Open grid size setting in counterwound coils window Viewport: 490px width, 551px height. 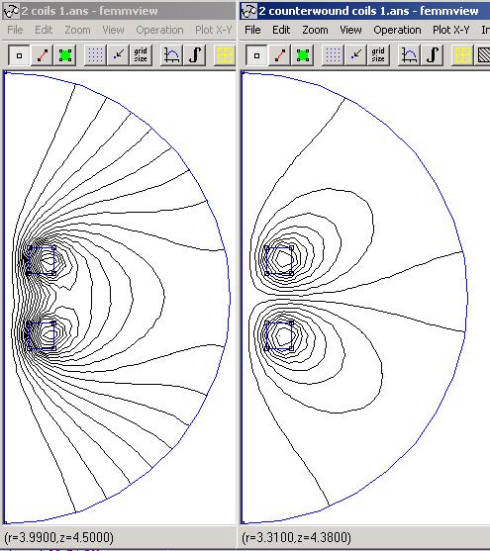click(x=378, y=55)
